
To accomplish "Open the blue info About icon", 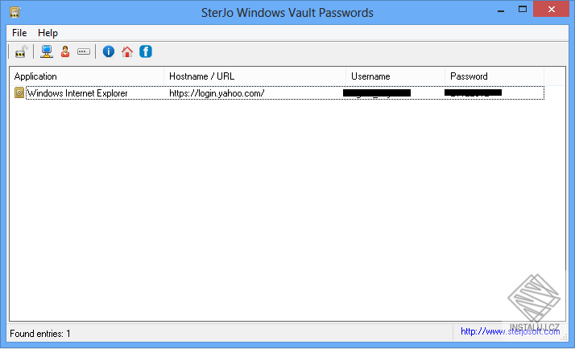I will point(109,52).
